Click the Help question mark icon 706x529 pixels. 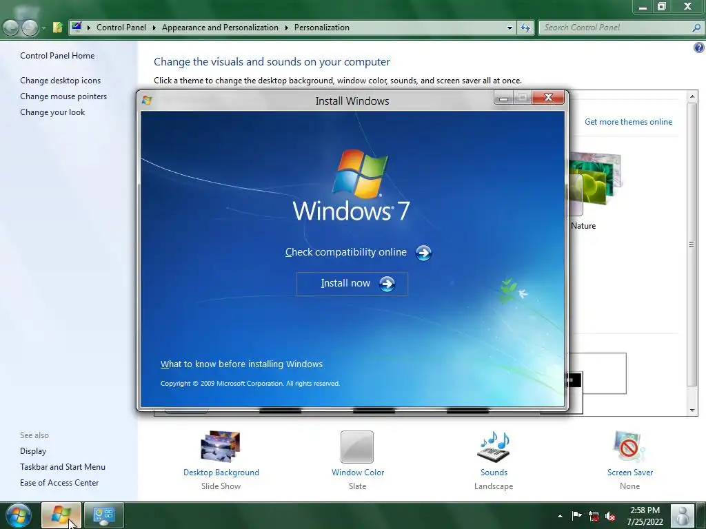(699, 48)
